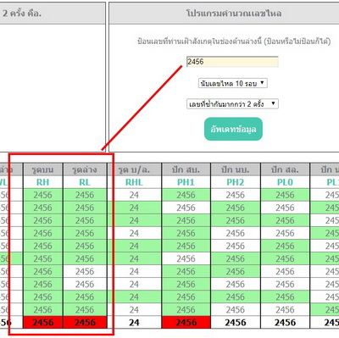Viewport: 339px width, 338px height.
Task: Open the นับเลขไหล 10 รอบ dropdown
Action: [233, 83]
